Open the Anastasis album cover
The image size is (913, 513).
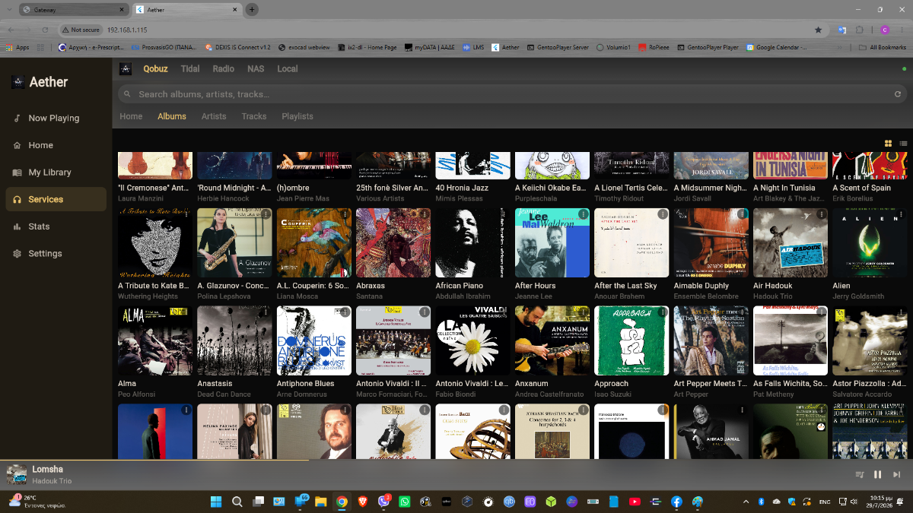tap(234, 340)
